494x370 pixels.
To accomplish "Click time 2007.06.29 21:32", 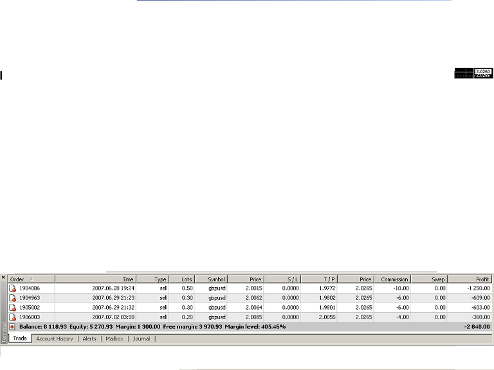I will pyautogui.click(x=113, y=308).
